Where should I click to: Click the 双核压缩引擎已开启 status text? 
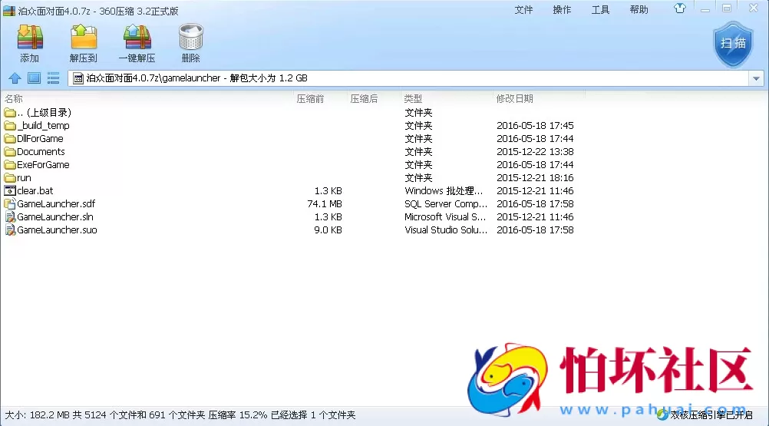coord(711,415)
